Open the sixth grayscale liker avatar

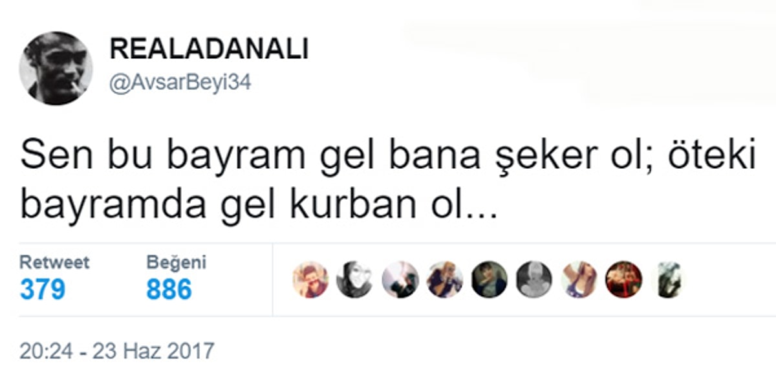[x=534, y=279]
